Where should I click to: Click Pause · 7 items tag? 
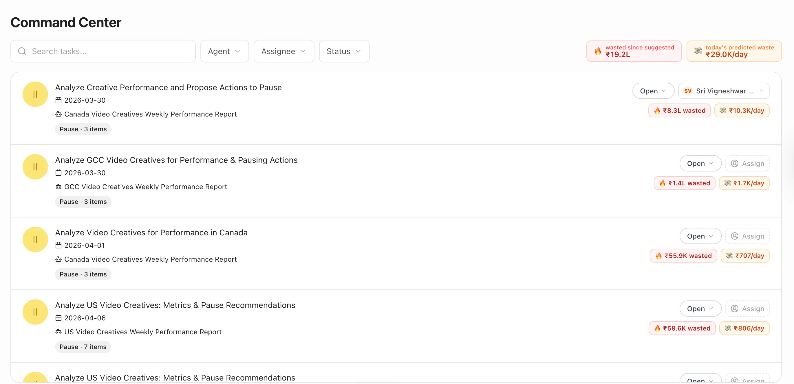click(83, 347)
